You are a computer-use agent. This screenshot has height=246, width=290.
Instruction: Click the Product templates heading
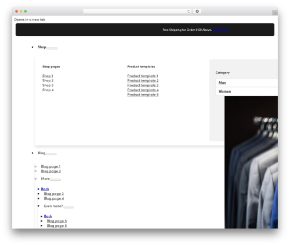pos(141,67)
